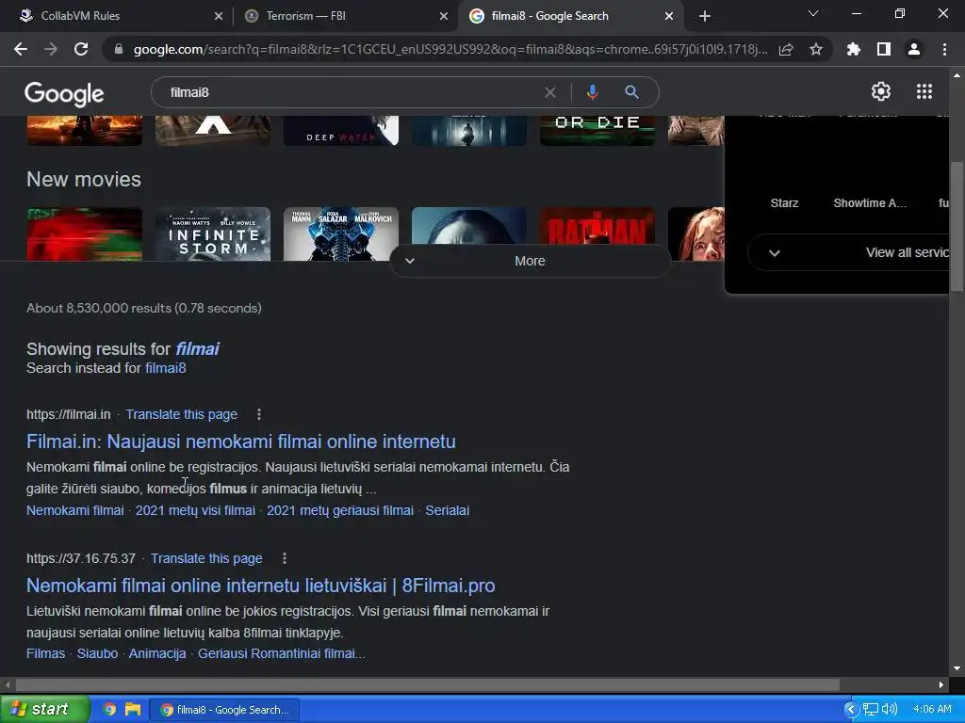Expand movies with the More button
The image size is (965, 723).
530,261
